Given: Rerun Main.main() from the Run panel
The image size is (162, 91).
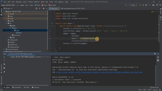Looking at the screenshot, I should tap(4, 57).
